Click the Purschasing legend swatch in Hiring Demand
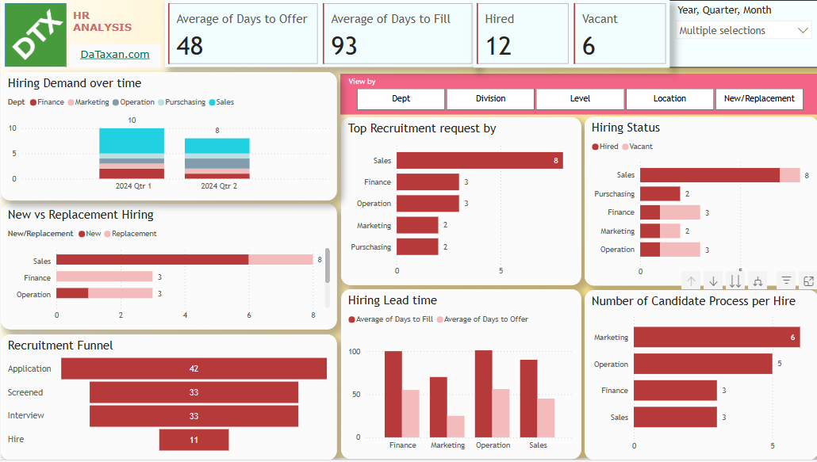Screen dimensions: 817x462 [x=161, y=102]
